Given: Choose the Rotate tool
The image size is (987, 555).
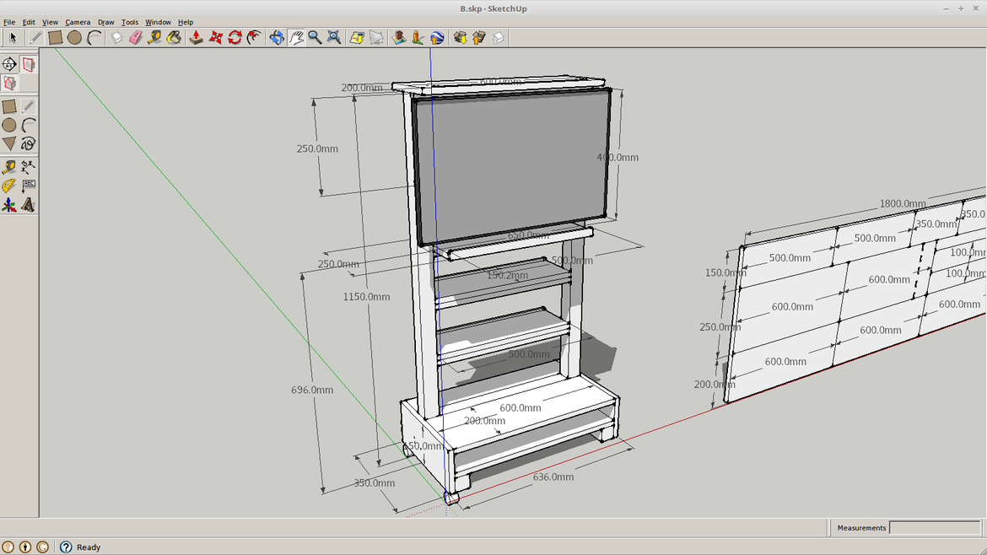Looking at the screenshot, I should pyautogui.click(x=235, y=37).
